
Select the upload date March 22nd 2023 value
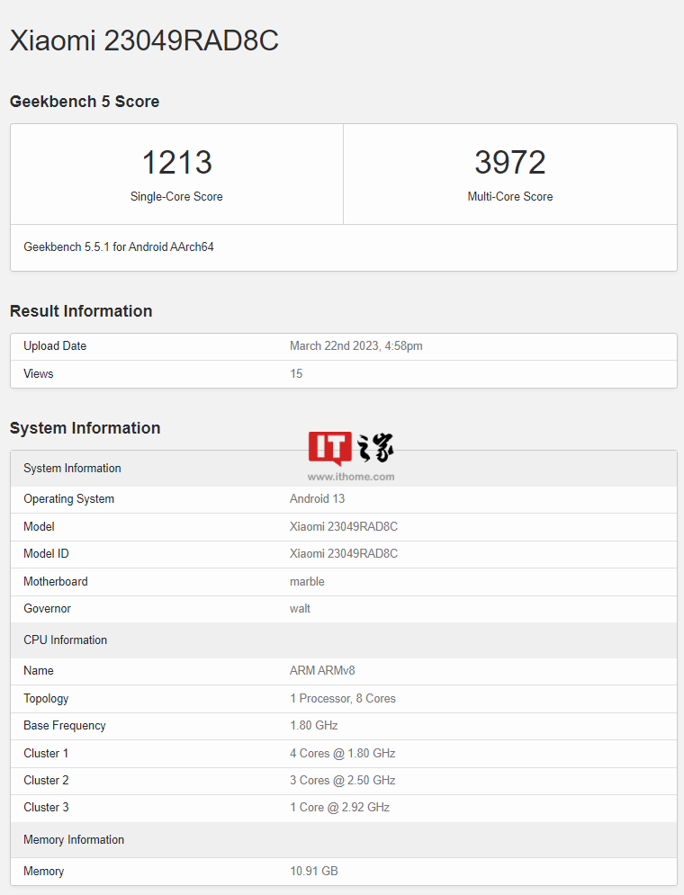(x=355, y=346)
